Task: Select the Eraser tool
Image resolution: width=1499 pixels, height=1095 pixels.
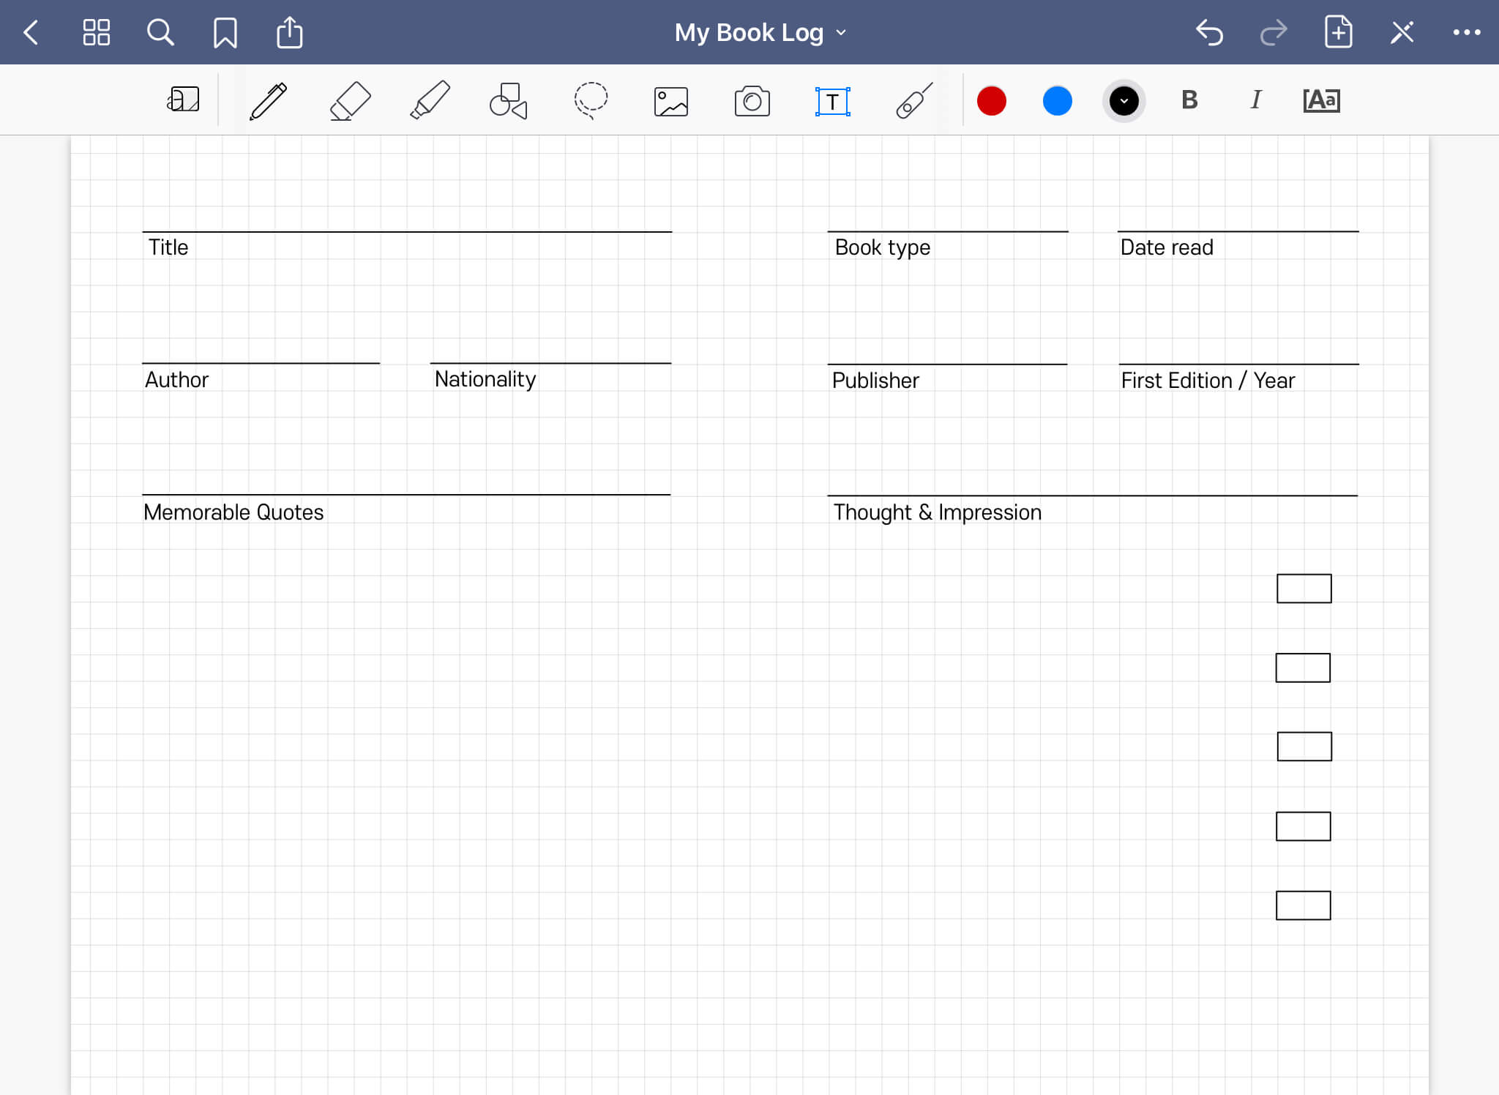Action: pyautogui.click(x=349, y=101)
